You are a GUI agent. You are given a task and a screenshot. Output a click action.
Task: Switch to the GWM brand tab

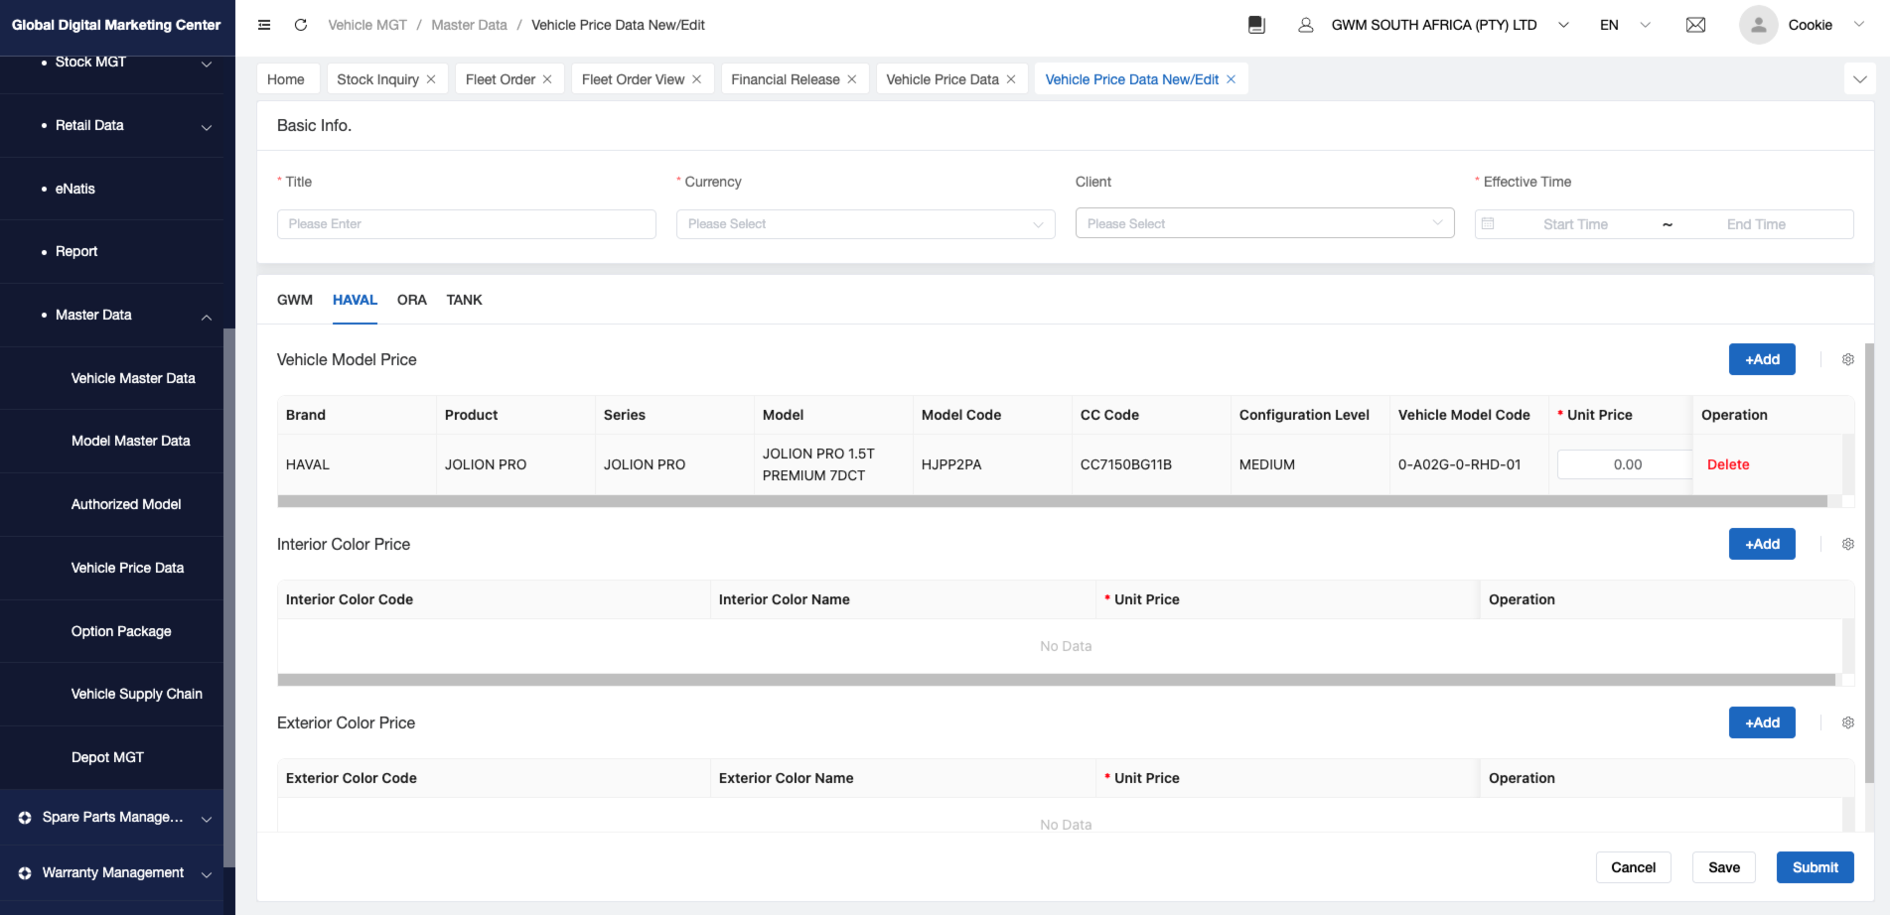(295, 300)
